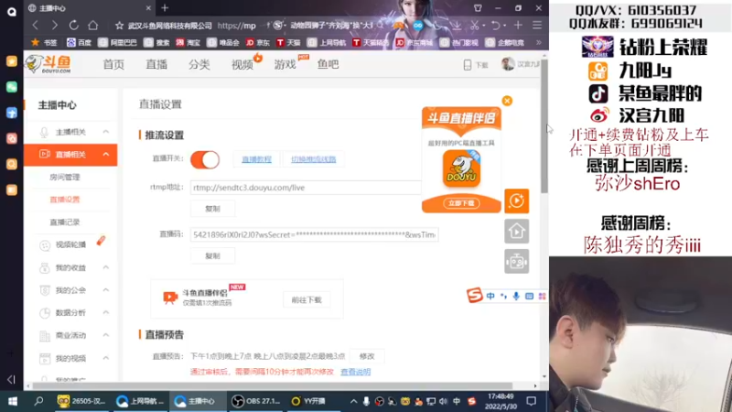Open the 游戏 navigation tab
Viewport: 732px width, 412px height.
pos(285,64)
